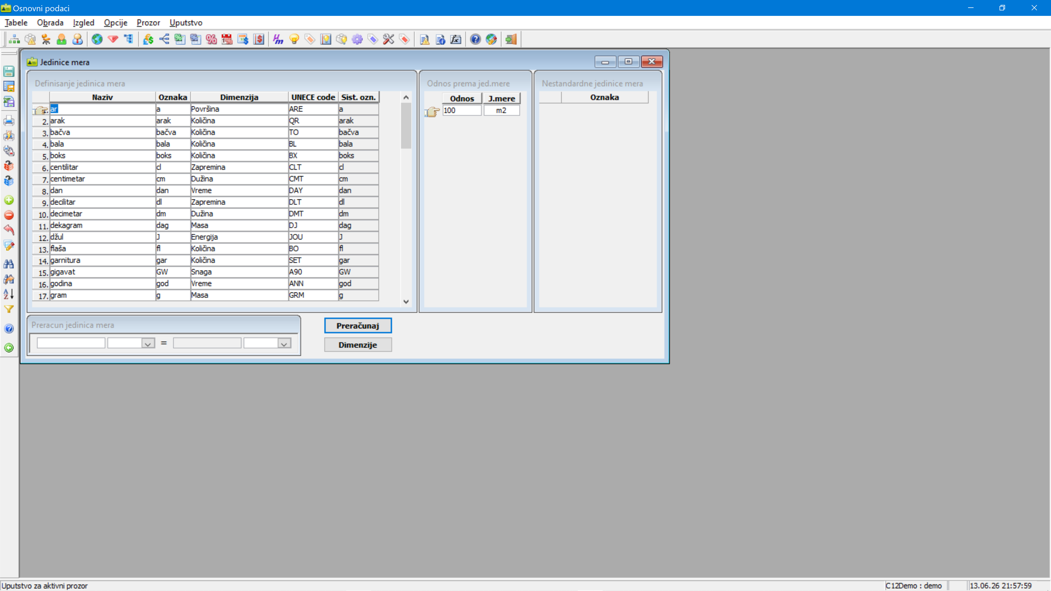Apply the yellow funnel filter icon

(9, 309)
